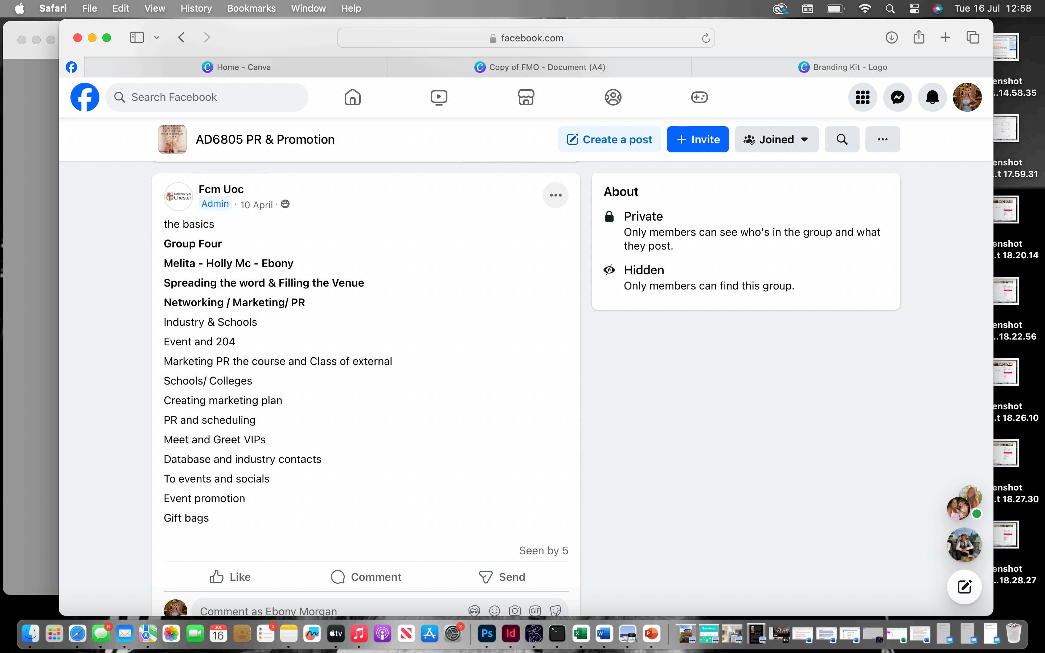Click the new message compose button

[964, 587]
